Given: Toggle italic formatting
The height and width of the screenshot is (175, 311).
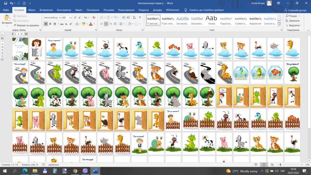Looking at the screenshot, I should pyautogui.click(x=50, y=24).
